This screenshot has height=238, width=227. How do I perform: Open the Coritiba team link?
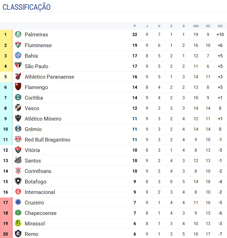pos(34,98)
